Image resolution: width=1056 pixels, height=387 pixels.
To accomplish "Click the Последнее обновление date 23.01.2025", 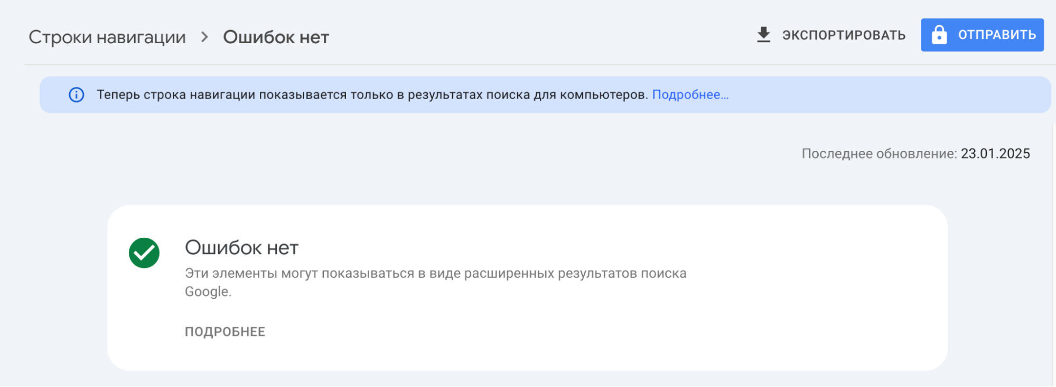I will point(995,153).
